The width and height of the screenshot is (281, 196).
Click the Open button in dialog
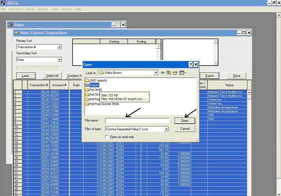pos(185,121)
